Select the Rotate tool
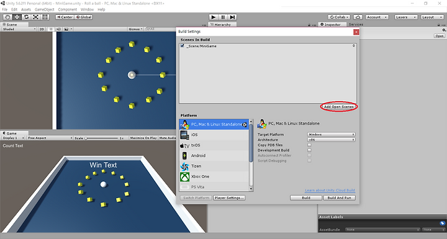Image resolution: width=447 pixels, height=239 pixels. [26, 17]
